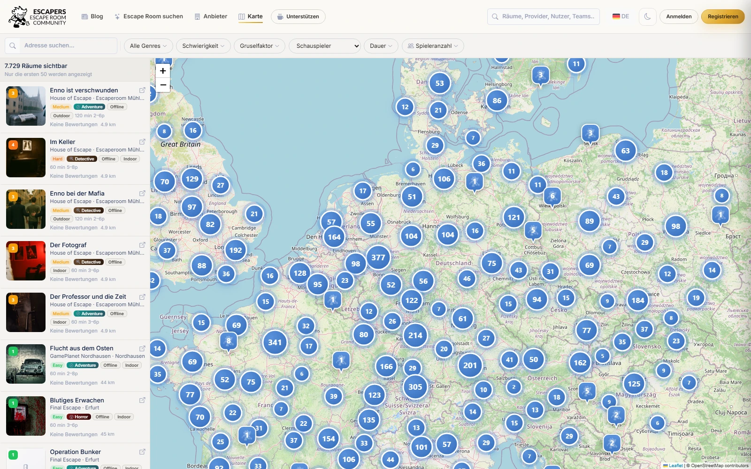
Task: Toggle dark mode moon icon
Action: (647, 16)
